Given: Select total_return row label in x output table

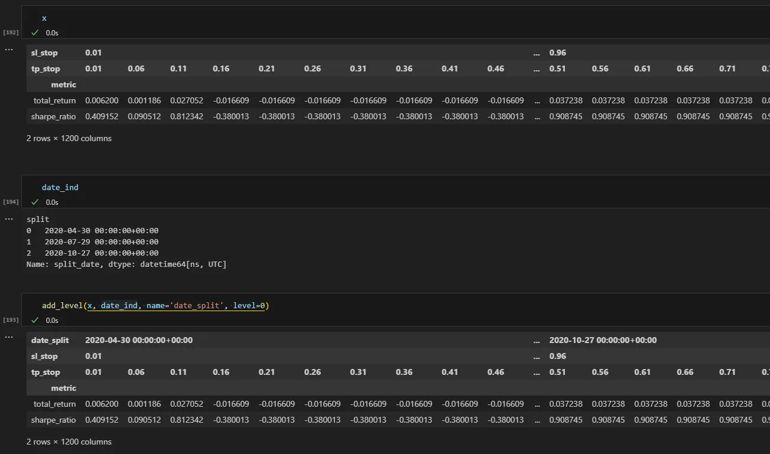Looking at the screenshot, I should pyautogui.click(x=55, y=101).
